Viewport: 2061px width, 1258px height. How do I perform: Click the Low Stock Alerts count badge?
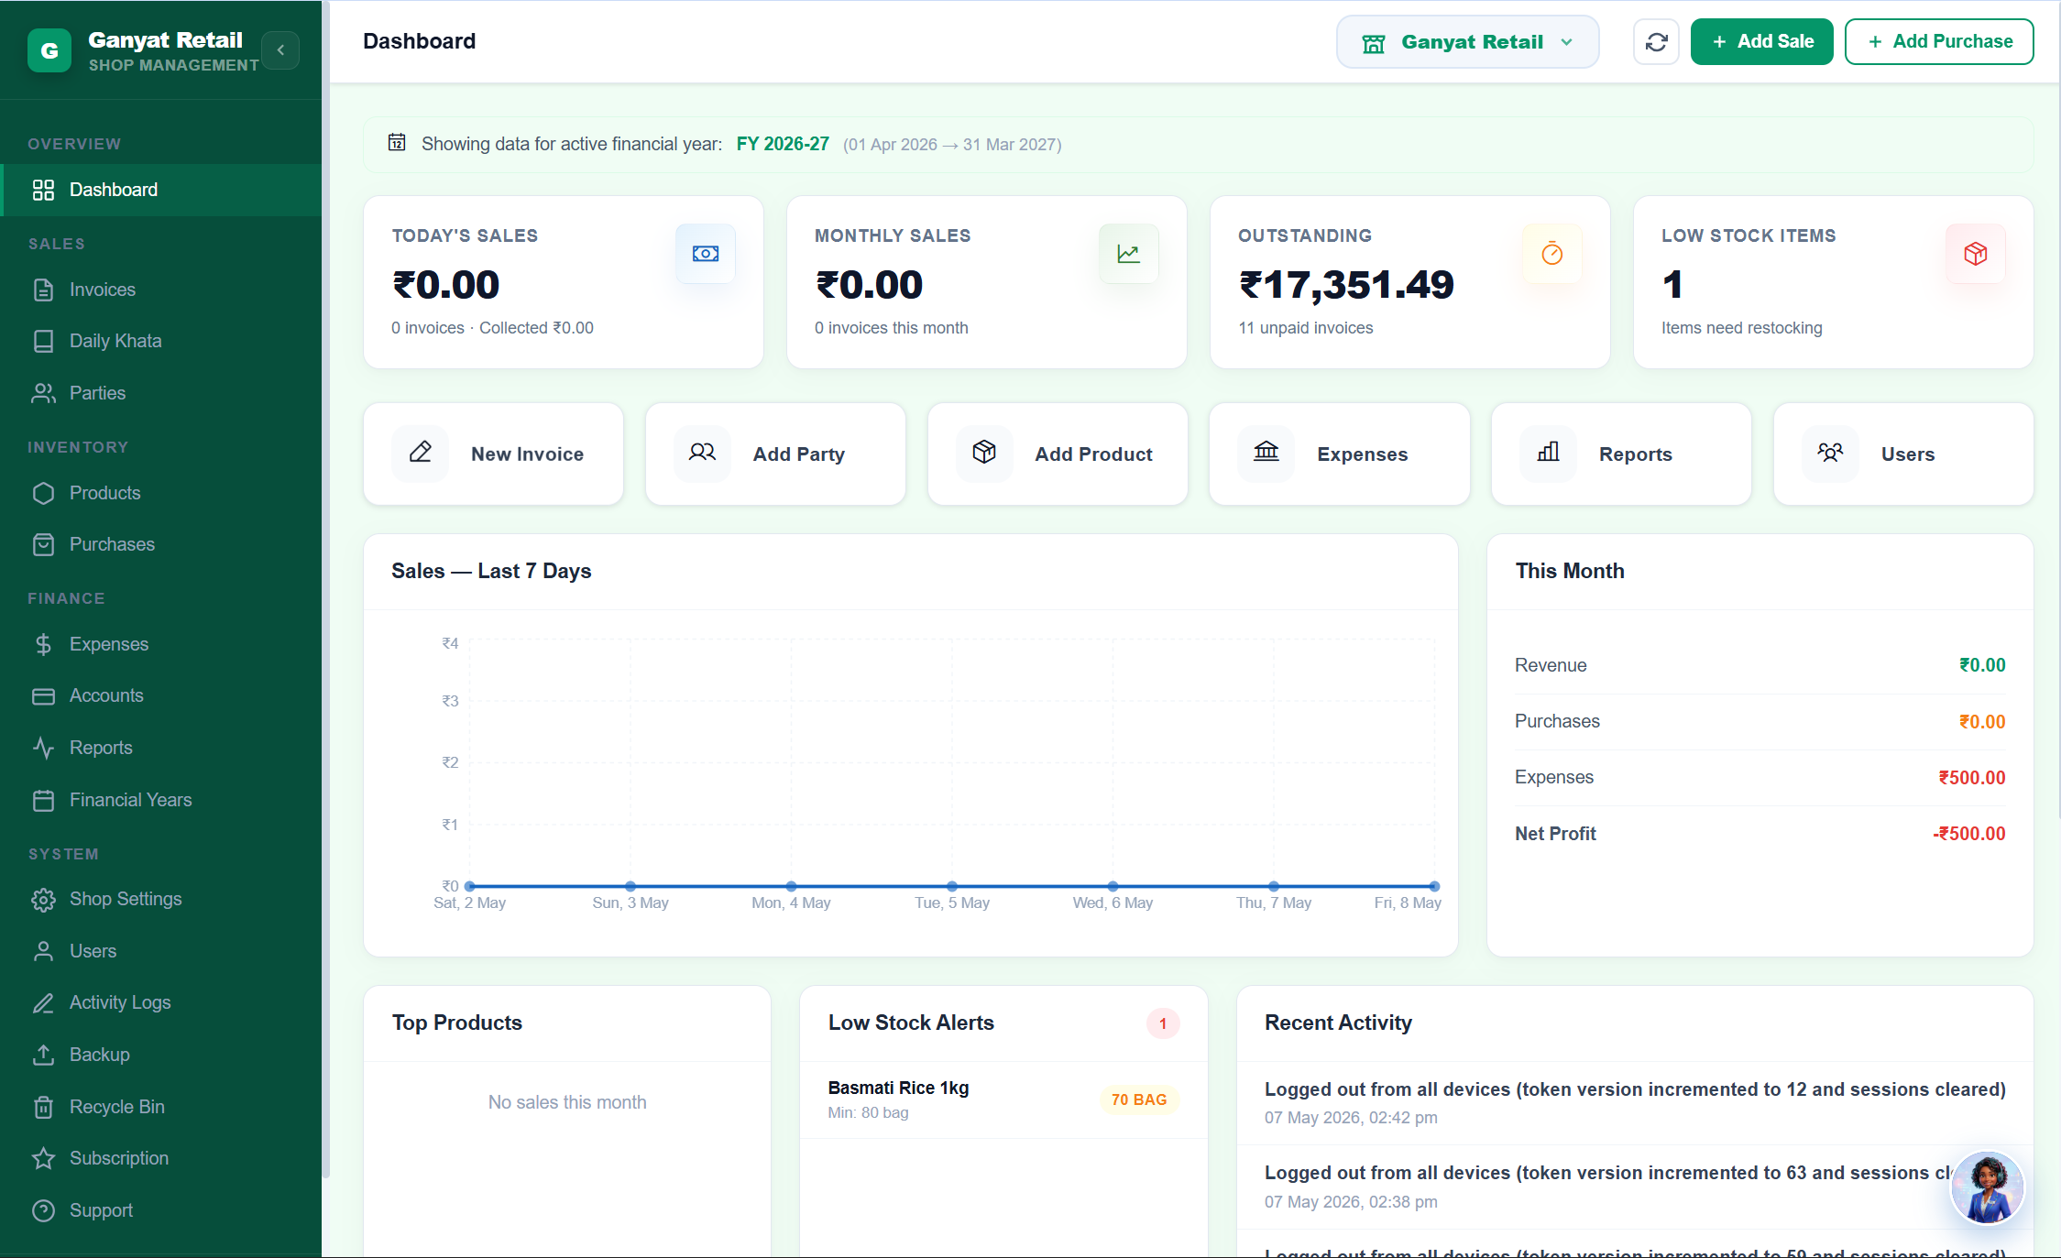point(1163,1023)
